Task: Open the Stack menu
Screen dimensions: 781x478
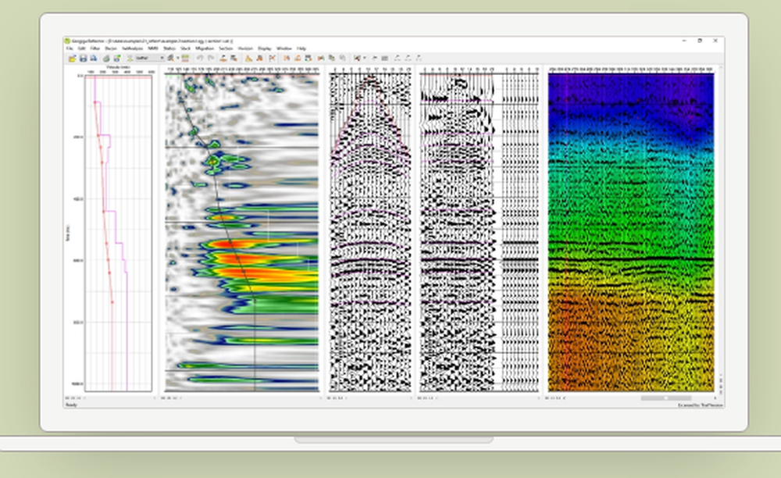Action: [x=185, y=48]
